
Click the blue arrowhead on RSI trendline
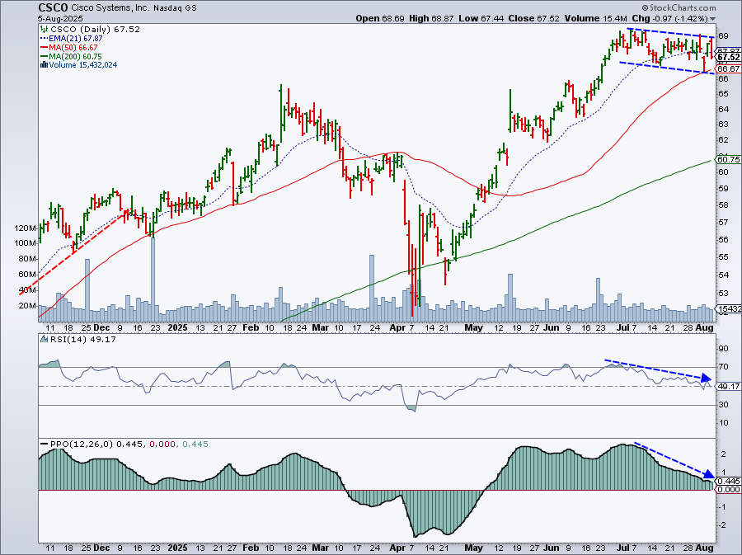click(707, 379)
